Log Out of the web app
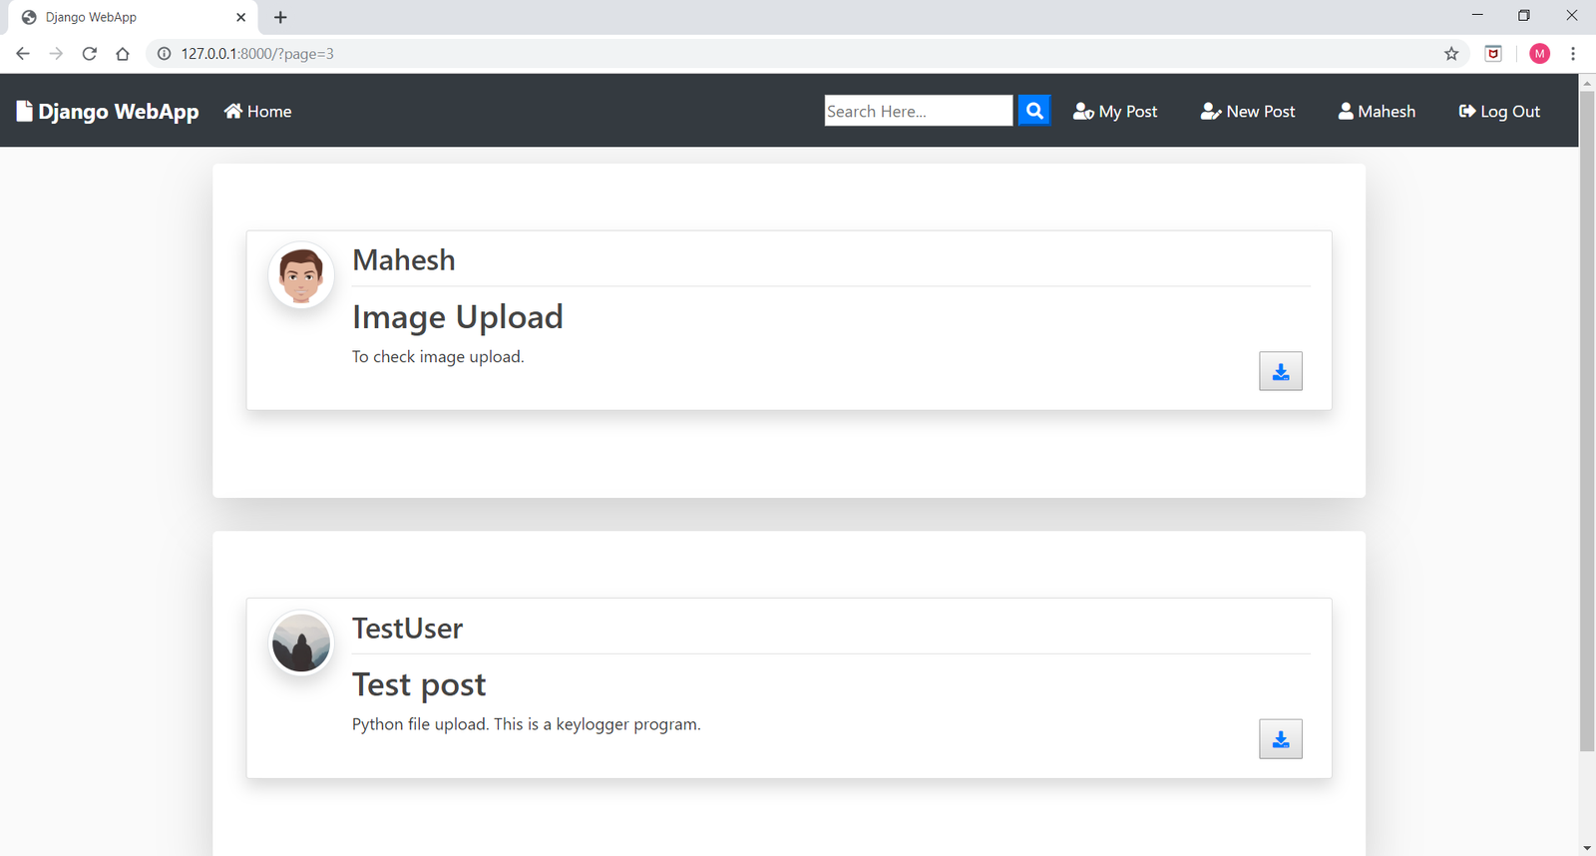Screen dimensions: 1596x856 point(1499,112)
